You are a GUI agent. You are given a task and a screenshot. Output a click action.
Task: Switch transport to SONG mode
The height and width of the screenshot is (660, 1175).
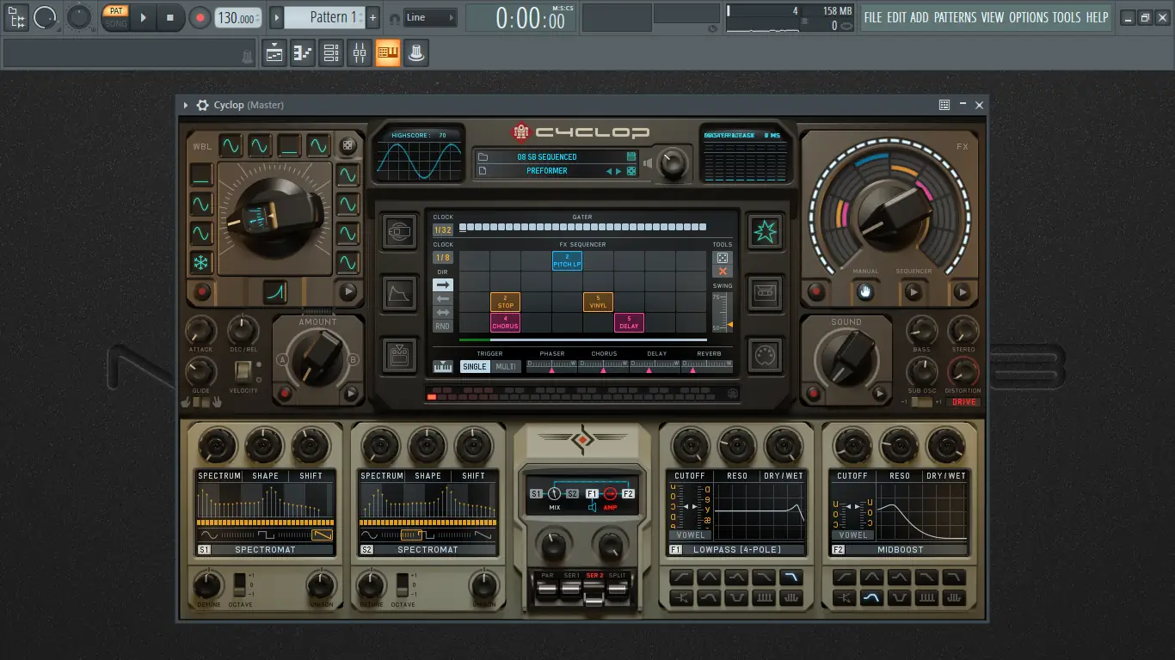click(x=115, y=24)
